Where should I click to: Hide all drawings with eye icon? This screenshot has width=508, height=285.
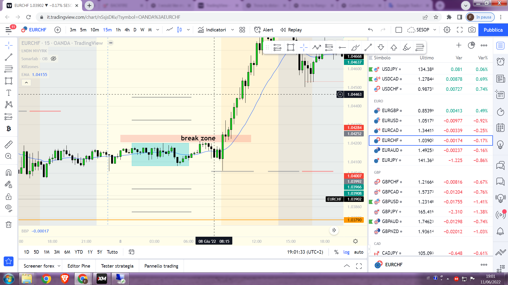[9, 208]
